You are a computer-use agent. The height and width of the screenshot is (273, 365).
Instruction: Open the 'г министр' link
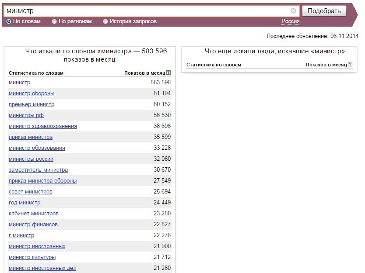click(x=21, y=235)
